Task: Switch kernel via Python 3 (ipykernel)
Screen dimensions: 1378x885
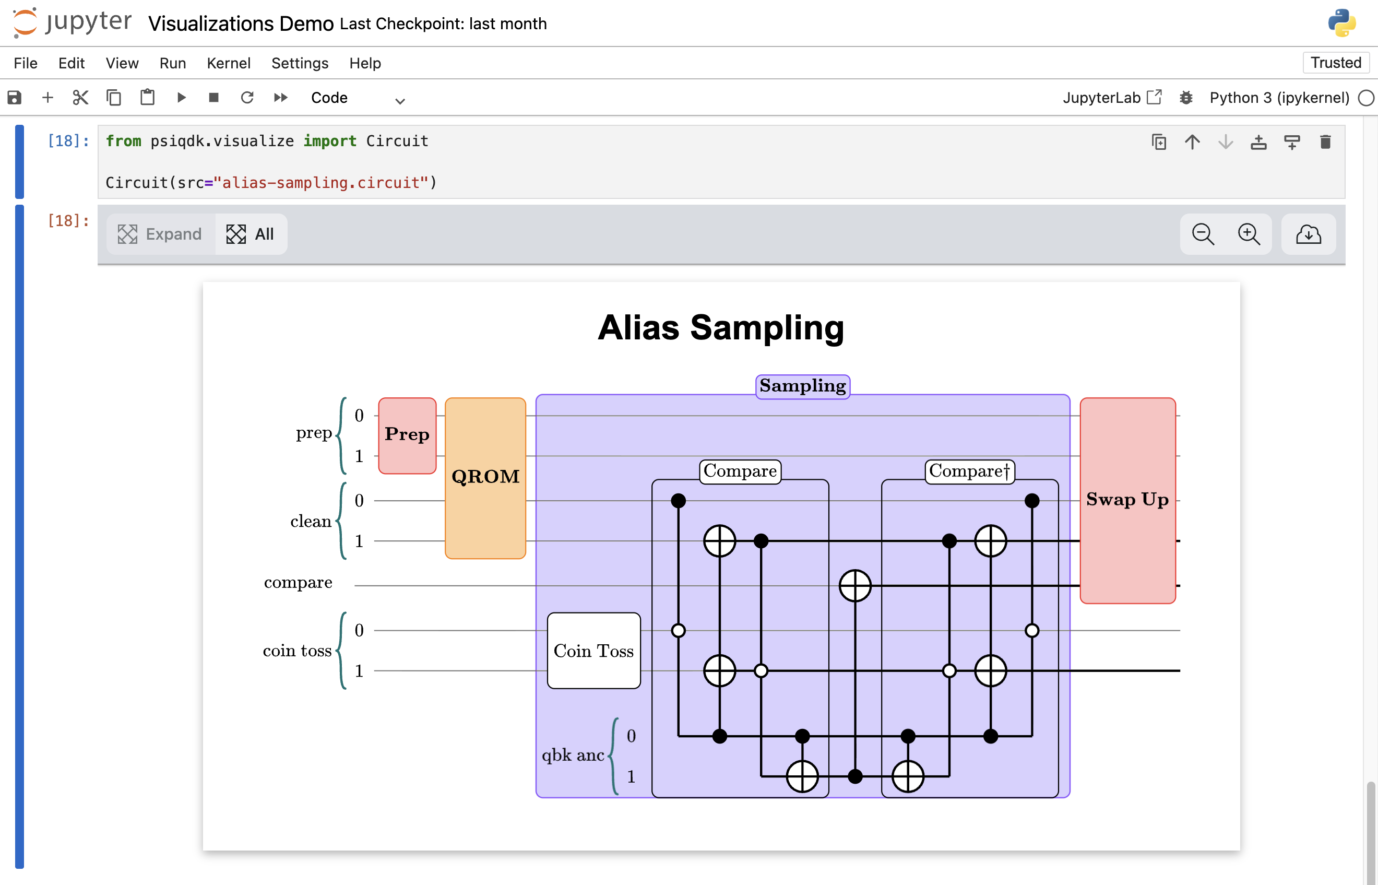Action: coord(1279,98)
